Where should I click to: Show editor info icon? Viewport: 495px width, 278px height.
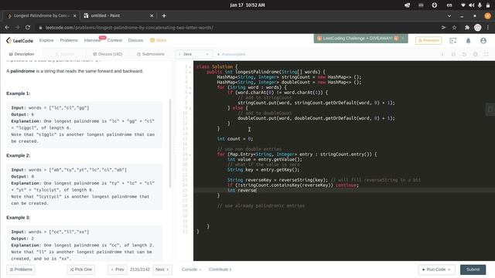pos(442,54)
